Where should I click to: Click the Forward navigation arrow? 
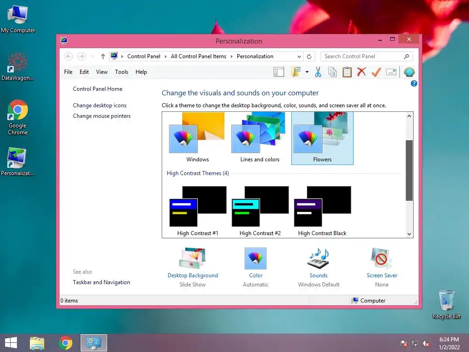click(82, 56)
